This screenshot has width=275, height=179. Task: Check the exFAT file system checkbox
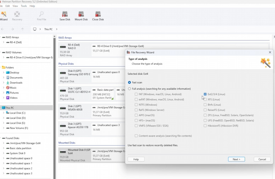pyautogui.click(x=136, y=99)
